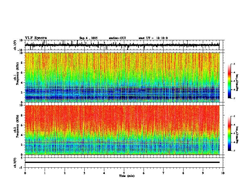Click time axis tick label "5"

(x=124, y=173)
